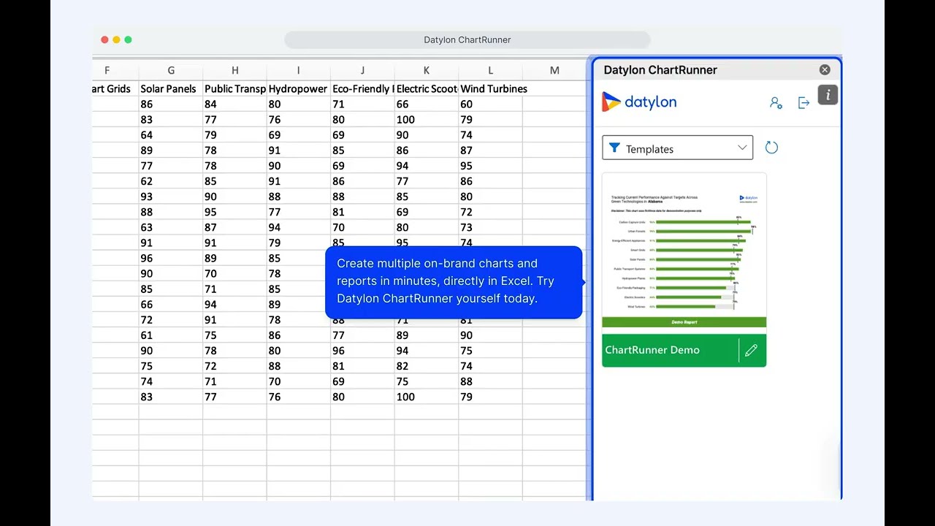This screenshot has height=526, width=935.
Task: Select column I header
Action: point(298,70)
